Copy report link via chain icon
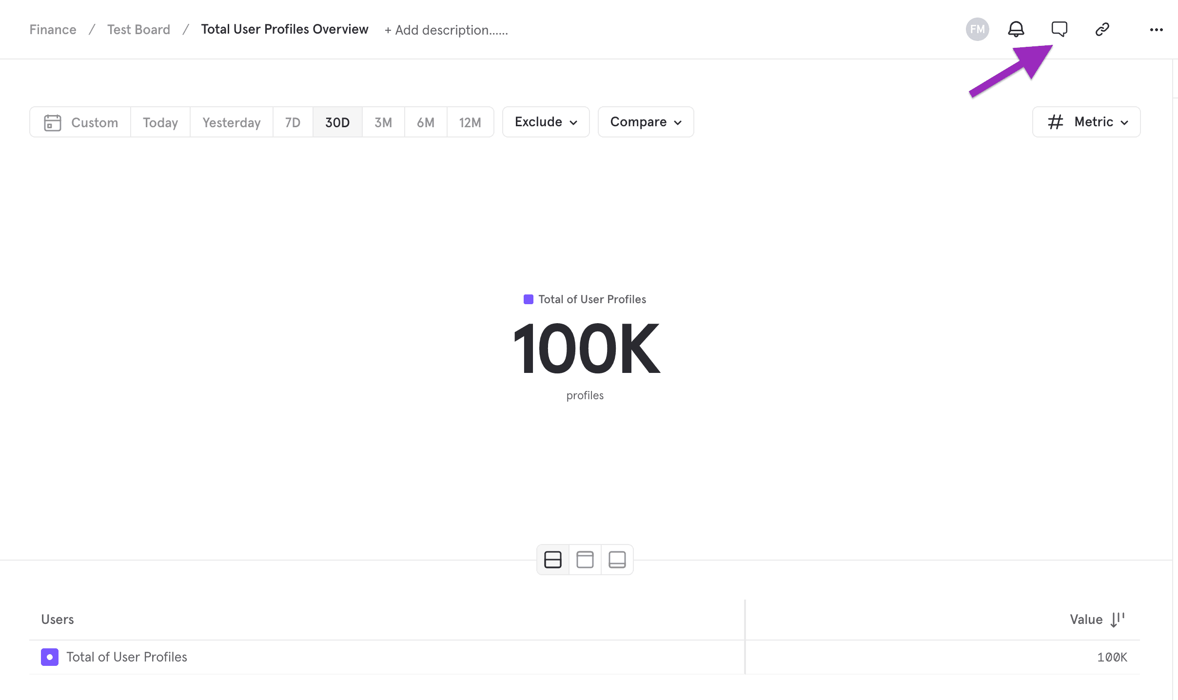 coord(1102,29)
